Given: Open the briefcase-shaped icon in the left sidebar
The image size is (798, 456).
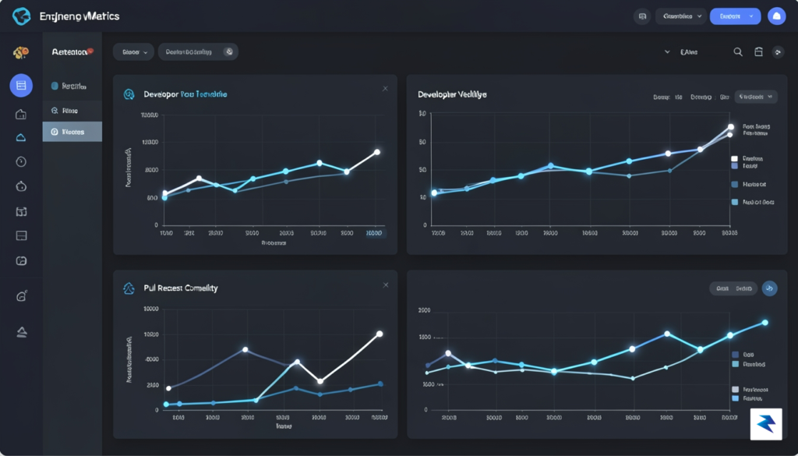Looking at the screenshot, I should coord(21,114).
